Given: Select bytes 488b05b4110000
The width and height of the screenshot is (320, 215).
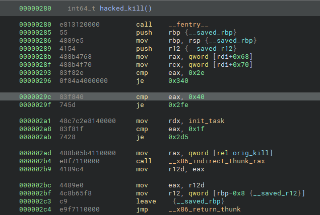Looking at the screenshot, I should pos(88,153).
